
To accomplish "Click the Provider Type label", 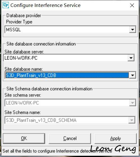I will [x=19, y=22].
